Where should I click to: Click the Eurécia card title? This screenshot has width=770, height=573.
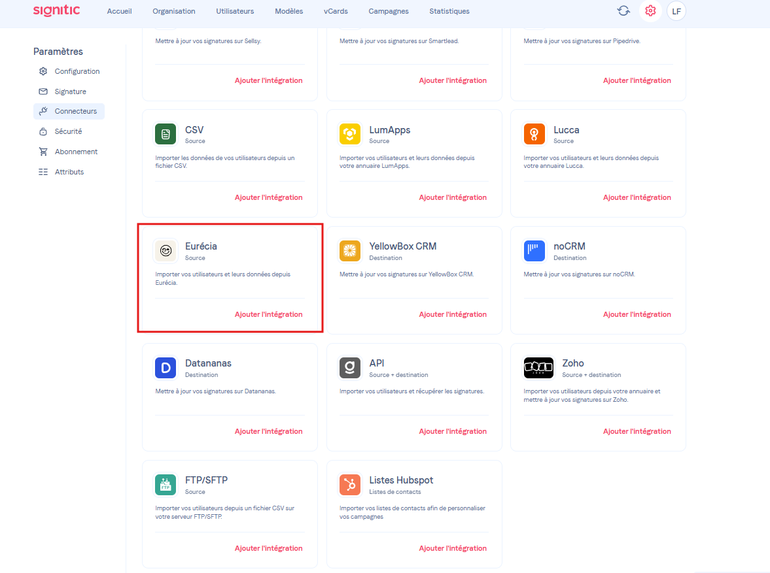[x=201, y=246]
